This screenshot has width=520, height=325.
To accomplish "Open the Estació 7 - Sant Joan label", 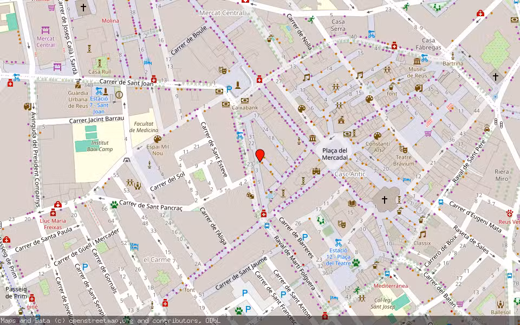I will pyautogui.click(x=99, y=105).
